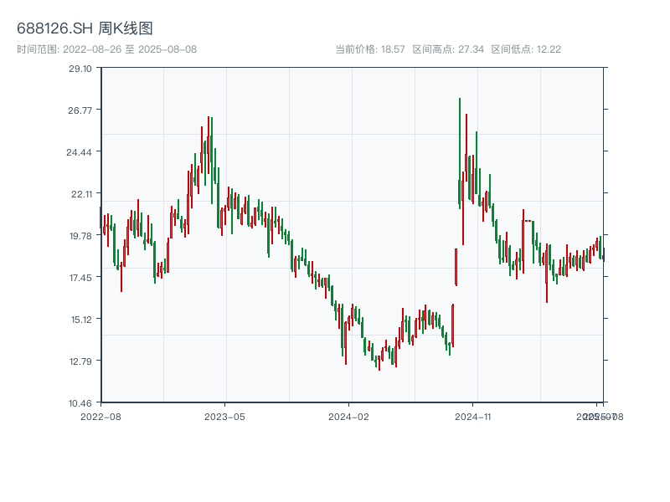670x502 pixels.
Task: Select the 2023-05 x-axis date label
Action: pos(224,416)
